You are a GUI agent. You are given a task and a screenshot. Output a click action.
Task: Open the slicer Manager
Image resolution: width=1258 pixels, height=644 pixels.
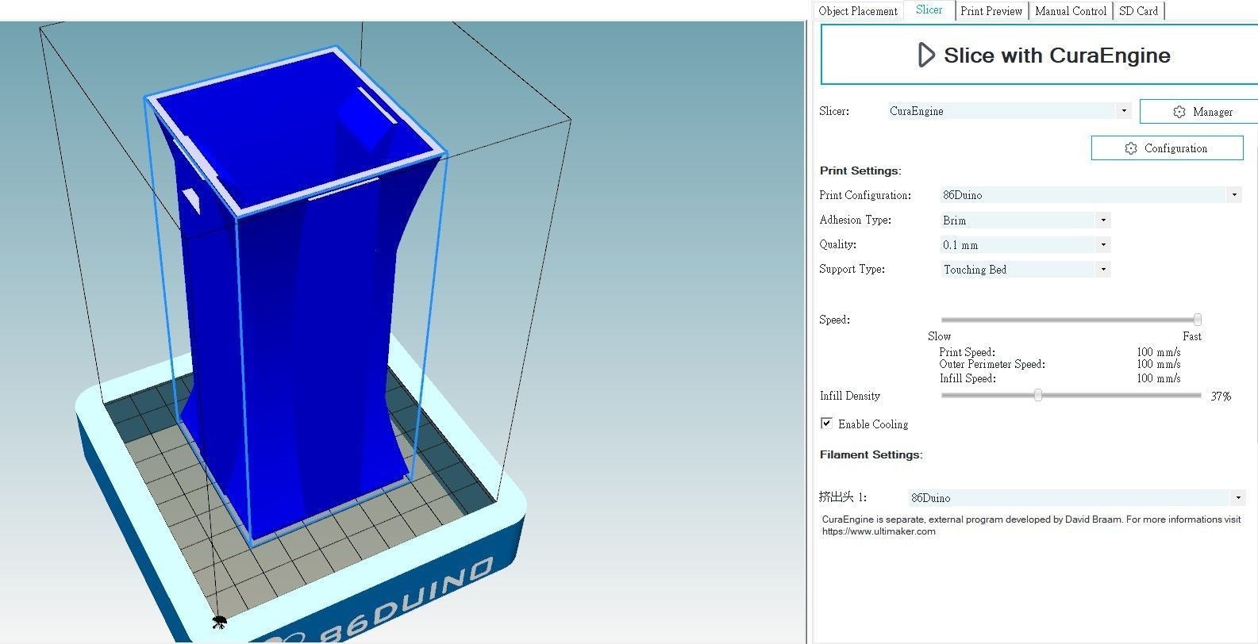tap(1199, 112)
